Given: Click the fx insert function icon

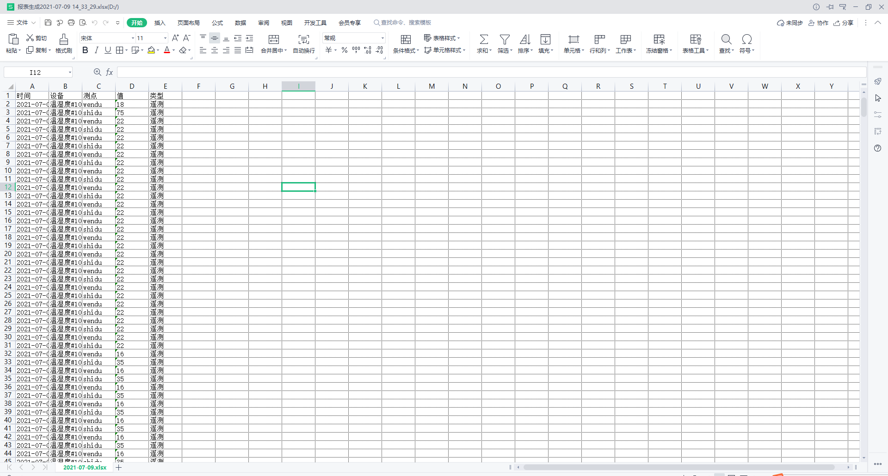Looking at the screenshot, I should tap(110, 72).
